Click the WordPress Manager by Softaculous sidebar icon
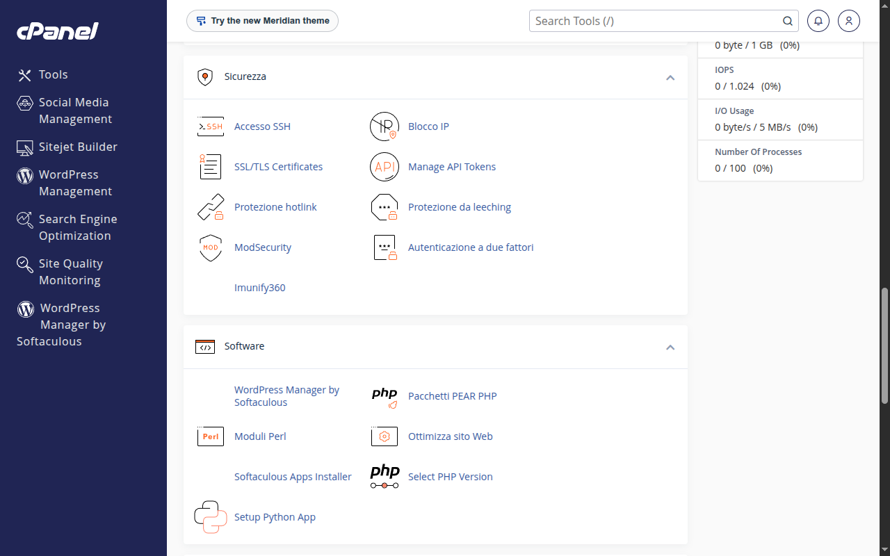Image resolution: width=890 pixels, height=556 pixels. click(26, 309)
